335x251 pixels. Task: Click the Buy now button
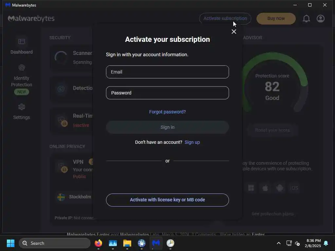[276, 19]
